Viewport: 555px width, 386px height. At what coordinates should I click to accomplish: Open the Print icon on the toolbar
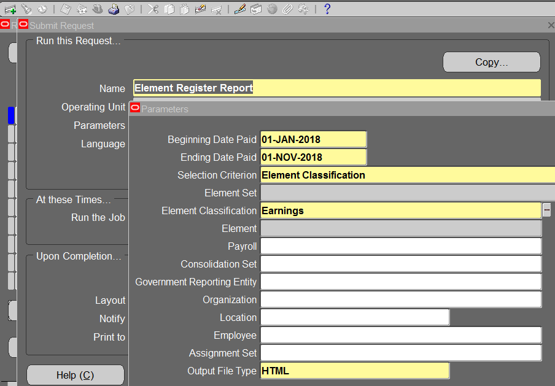pyautogui.click(x=114, y=9)
